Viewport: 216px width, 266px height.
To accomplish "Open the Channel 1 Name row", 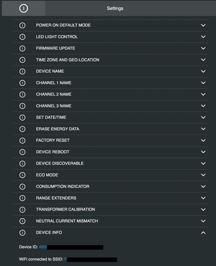I will [53, 83].
